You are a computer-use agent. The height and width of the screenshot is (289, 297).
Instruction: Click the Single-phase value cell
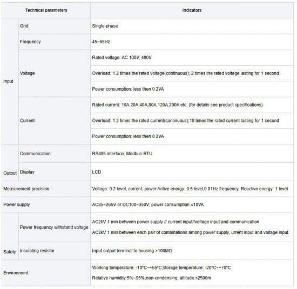click(192, 26)
